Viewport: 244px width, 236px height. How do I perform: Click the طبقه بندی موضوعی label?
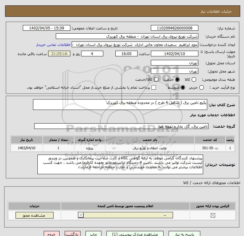click(218, 80)
